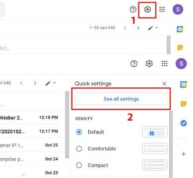Select Comfortable density option
Image resolution: width=193 pixels, height=178 pixels.
click(x=79, y=148)
